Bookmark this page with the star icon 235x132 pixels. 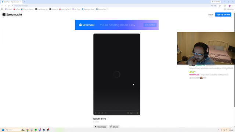215,6
